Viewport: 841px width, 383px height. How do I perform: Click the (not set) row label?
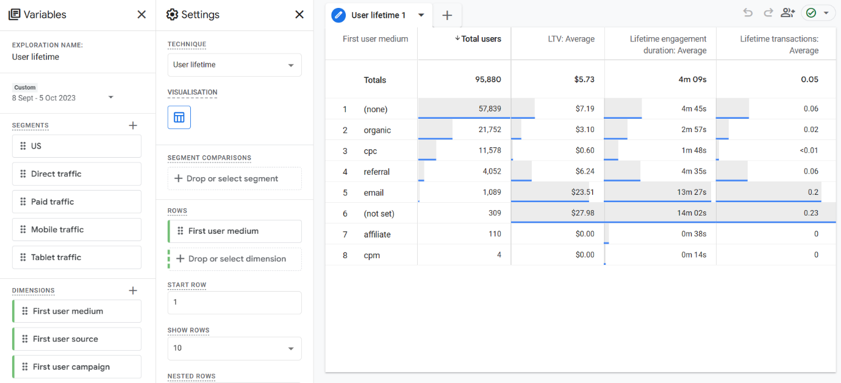coord(379,214)
